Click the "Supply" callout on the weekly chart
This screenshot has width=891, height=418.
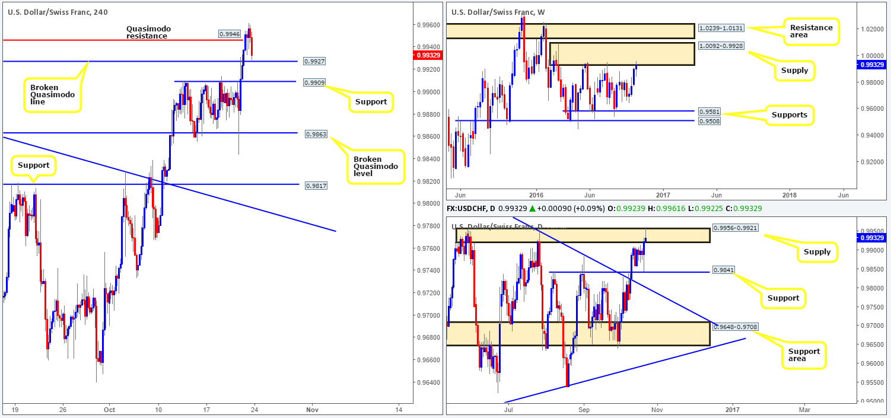pyautogui.click(x=794, y=70)
